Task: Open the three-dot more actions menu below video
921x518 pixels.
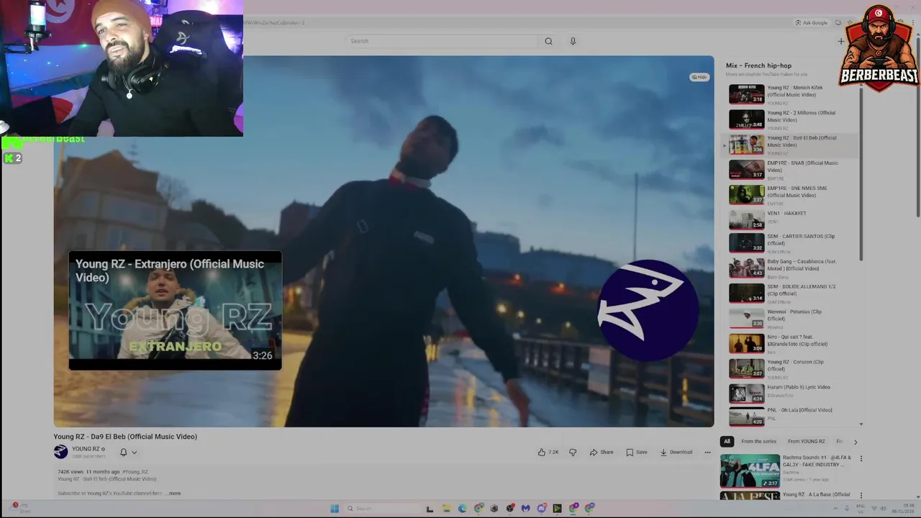Action: [707, 453]
